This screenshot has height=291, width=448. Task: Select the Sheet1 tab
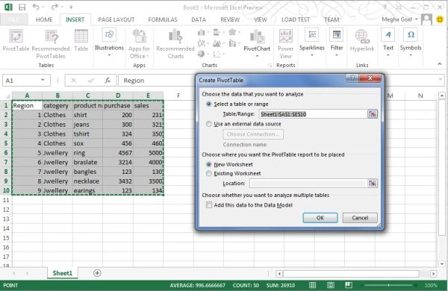62,273
